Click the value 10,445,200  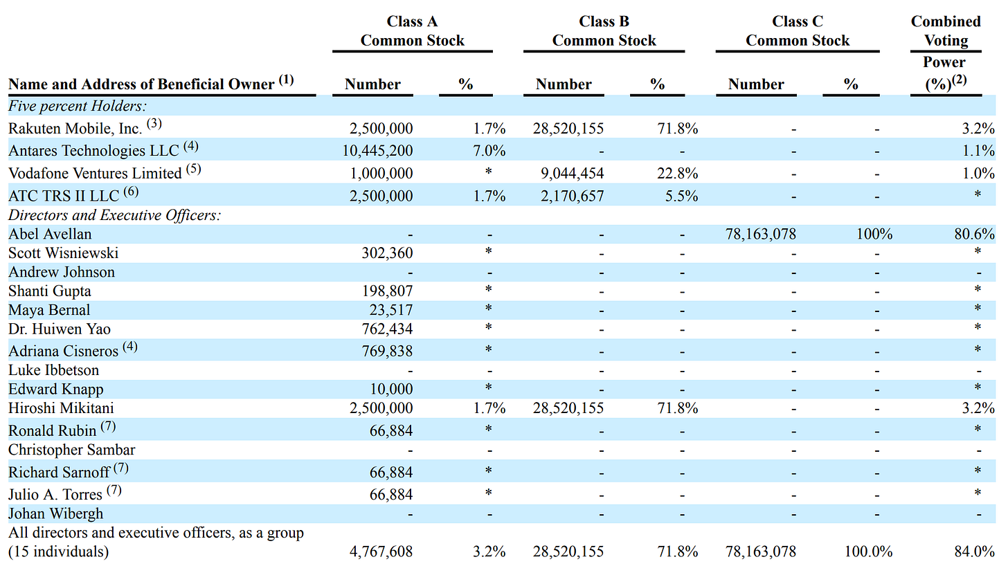pos(376,150)
